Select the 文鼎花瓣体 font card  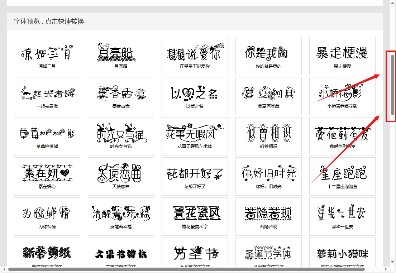tap(121, 252)
